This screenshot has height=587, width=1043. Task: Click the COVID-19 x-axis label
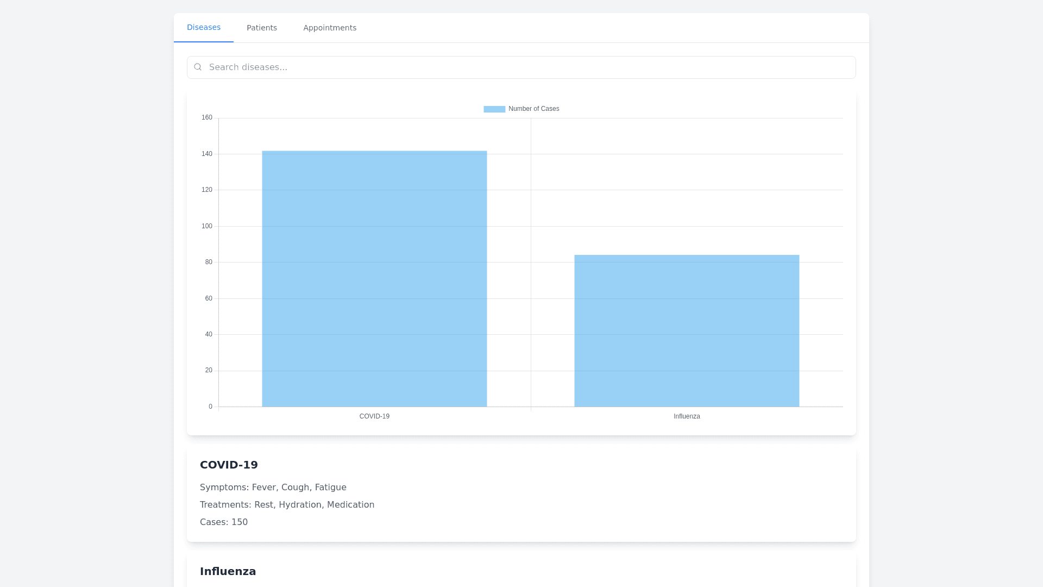point(374,416)
